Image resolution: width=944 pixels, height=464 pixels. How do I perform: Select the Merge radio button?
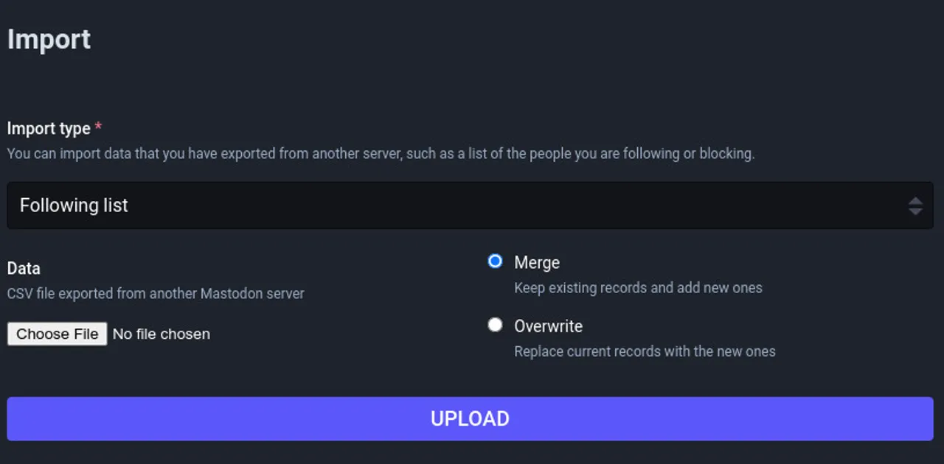click(496, 261)
